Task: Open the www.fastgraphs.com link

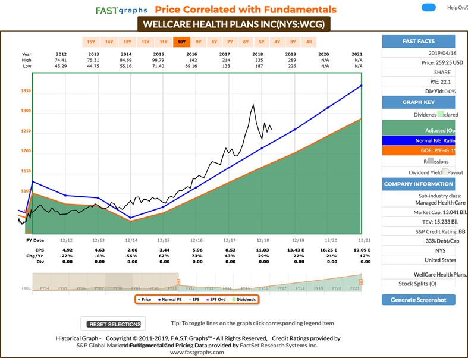Action: (x=197, y=352)
